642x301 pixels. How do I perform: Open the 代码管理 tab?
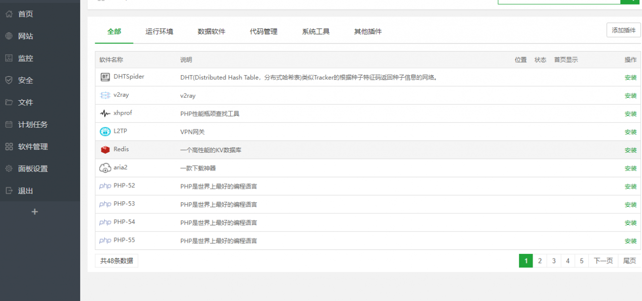point(264,32)
